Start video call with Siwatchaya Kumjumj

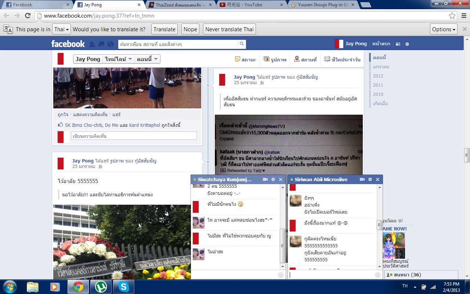click(265, 179)
